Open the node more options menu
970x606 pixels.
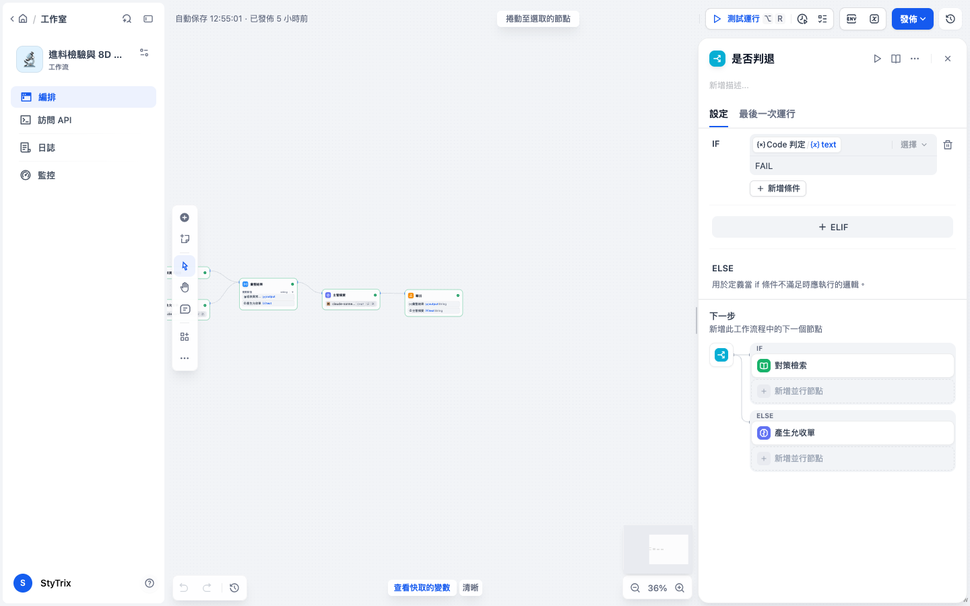(915, 59)
